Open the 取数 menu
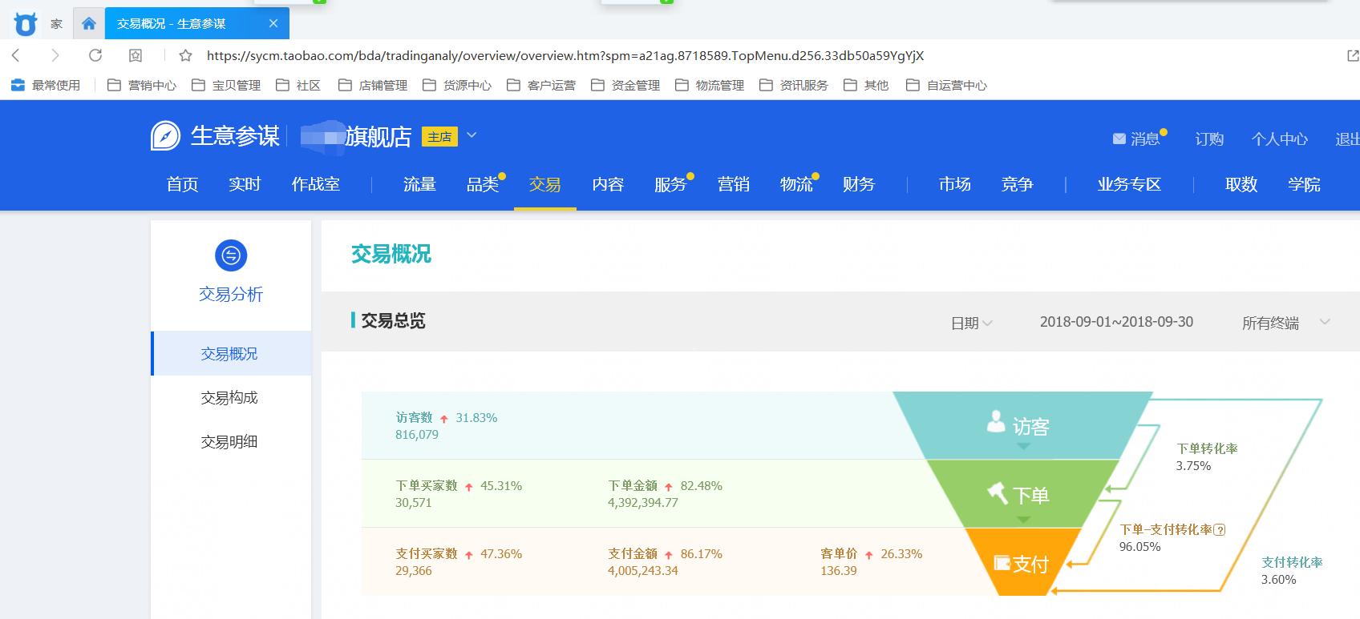1360x619 pixels. click(1241, 184)
